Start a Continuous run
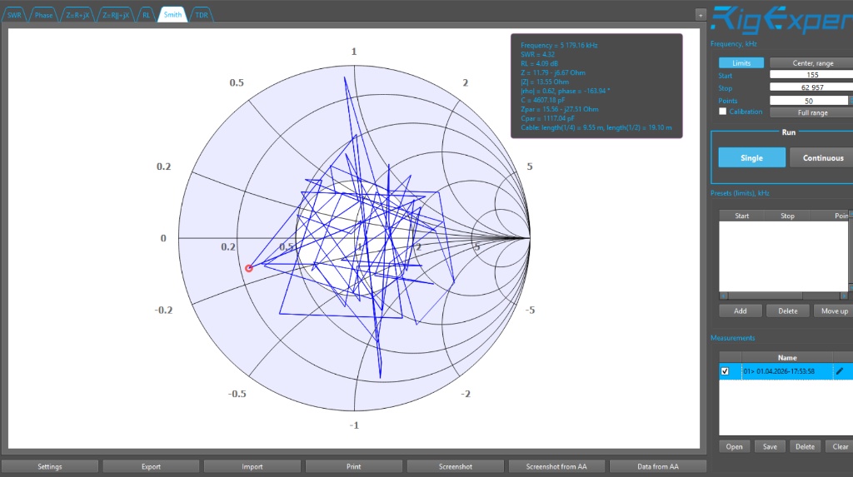Viewport: 853px width, 477px height. coord(821,158)
